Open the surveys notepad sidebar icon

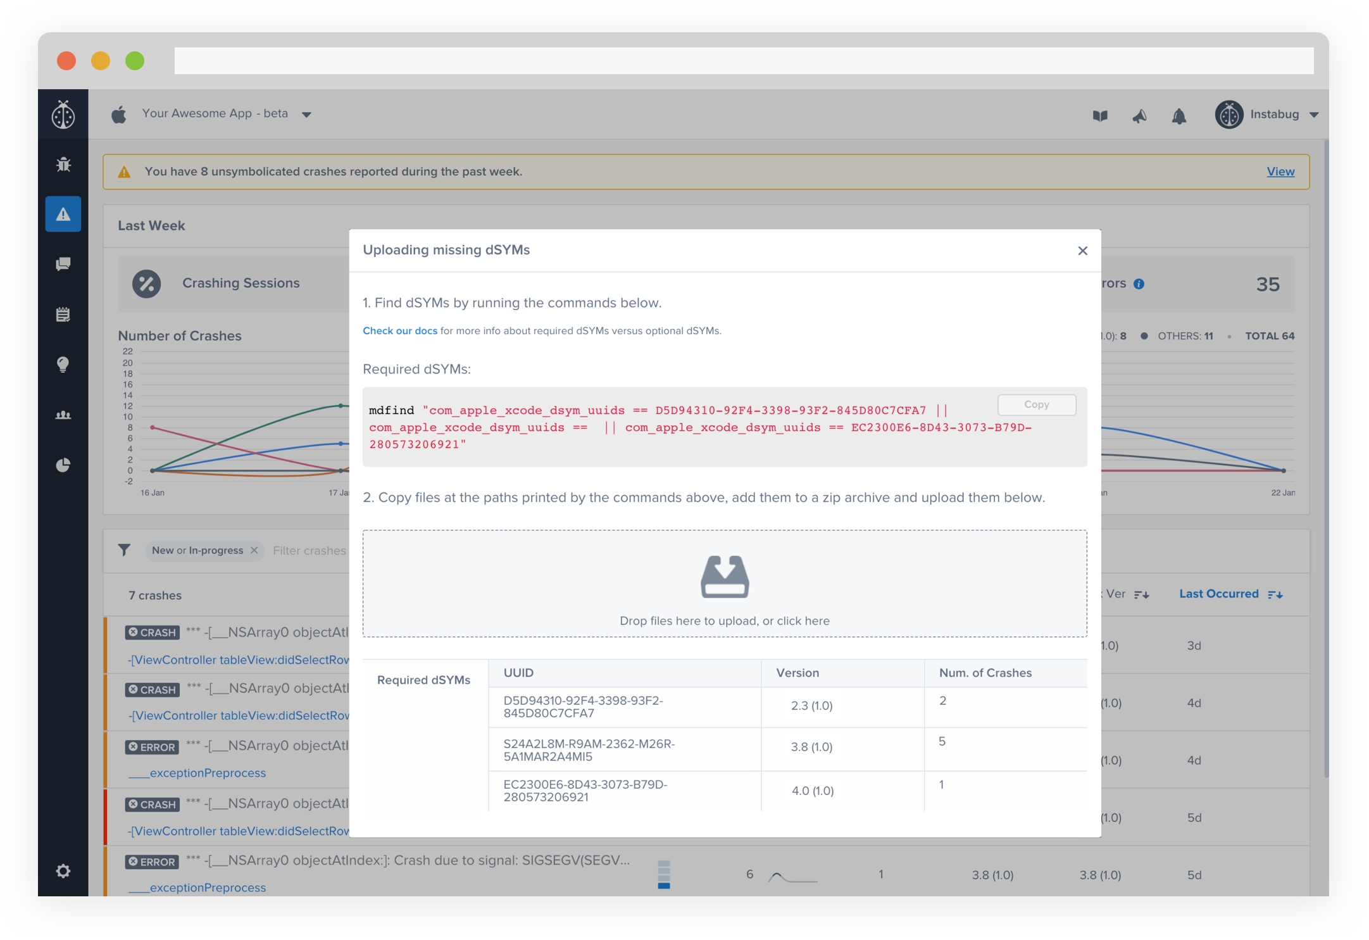[63, 314]
